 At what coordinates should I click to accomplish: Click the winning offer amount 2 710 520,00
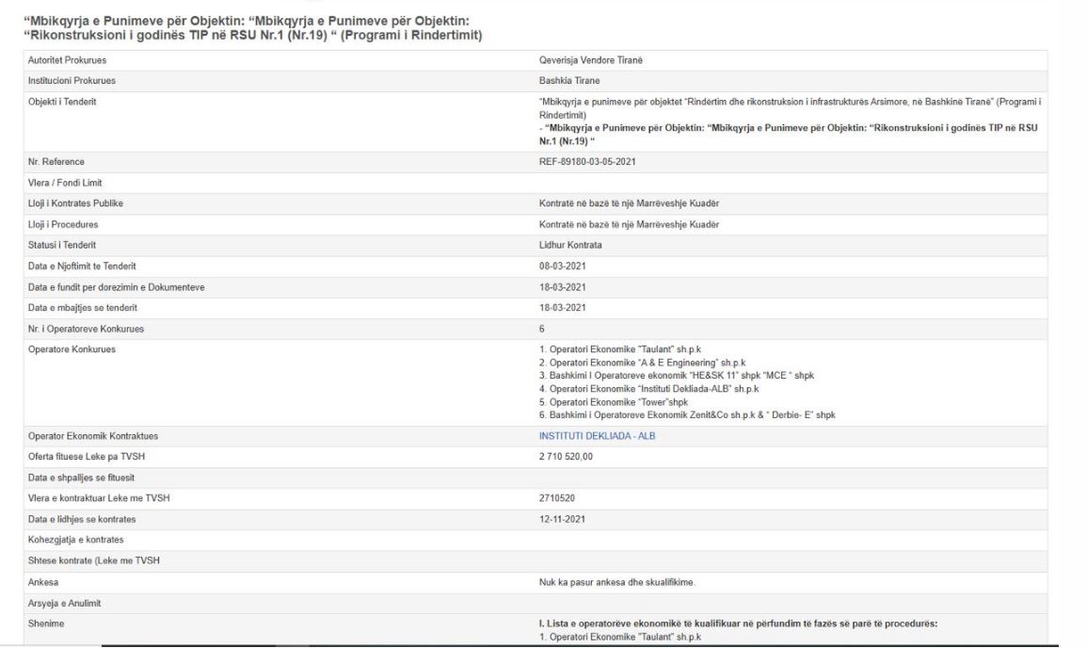point(558,458)
